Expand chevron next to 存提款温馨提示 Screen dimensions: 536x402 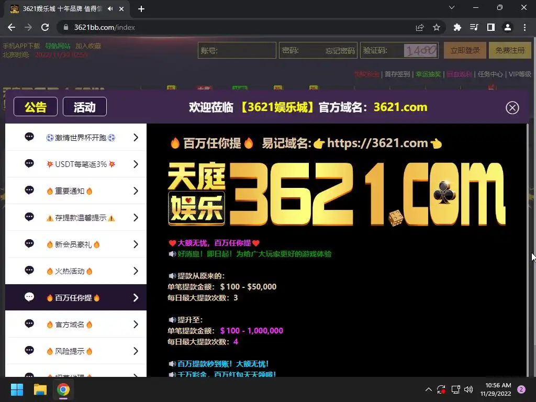136,217
